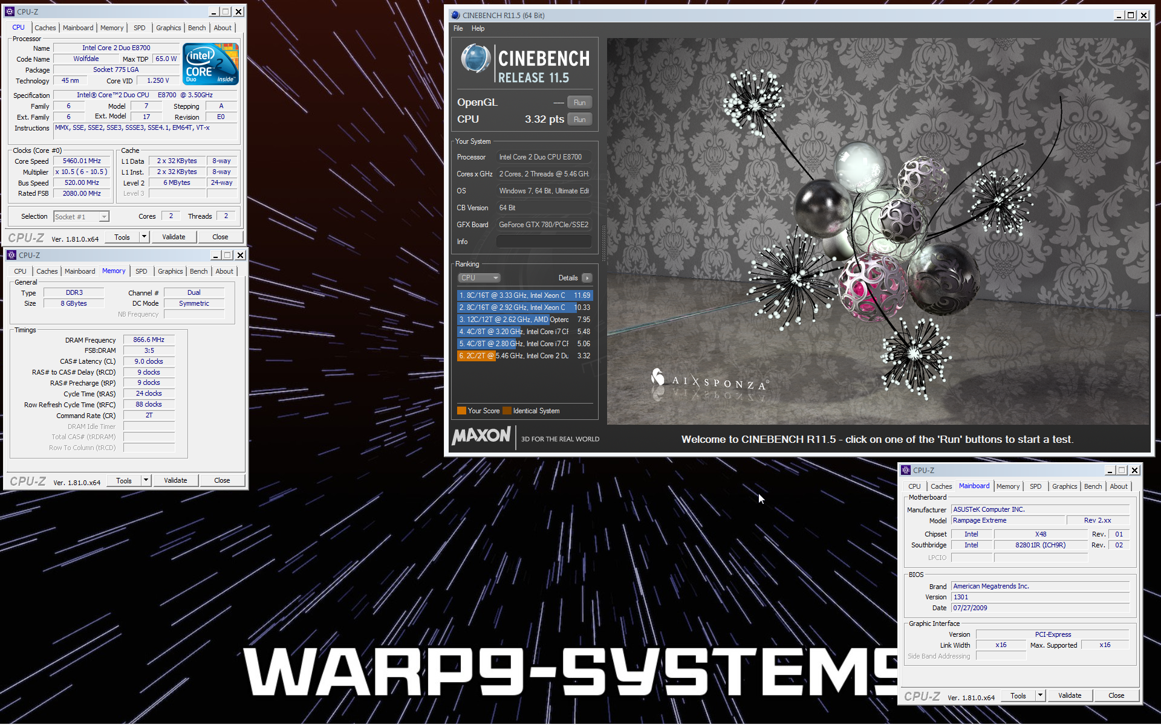Switch to Mainboard tab in top CPU-Z window
The width and height of the screenshot is (1161, 725).
(78, 28)
